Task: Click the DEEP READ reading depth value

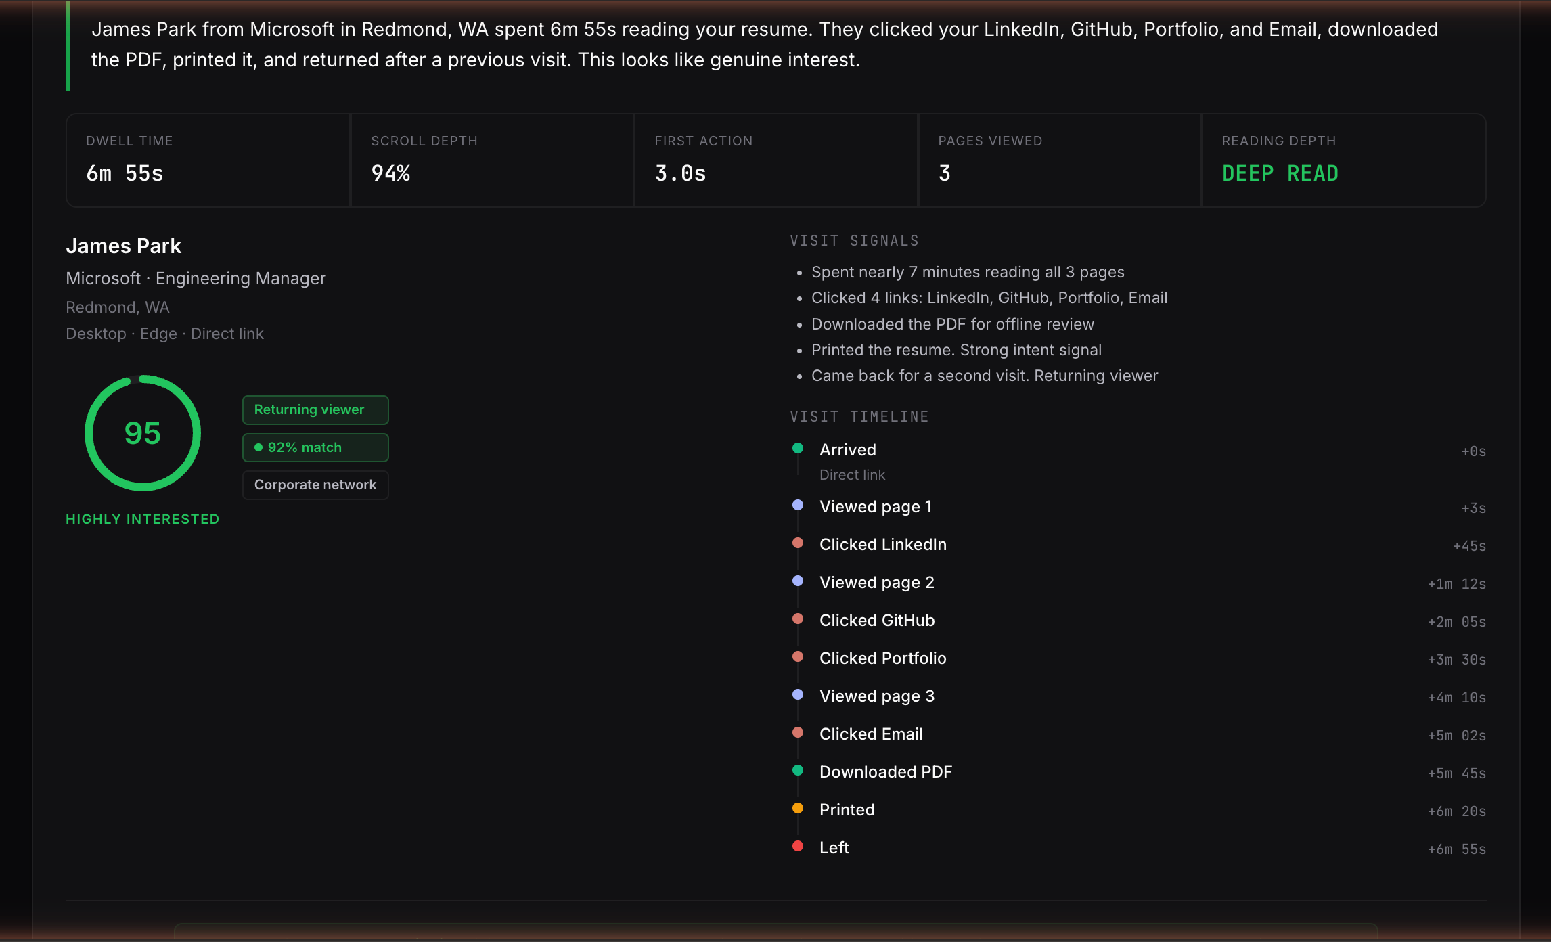Action: (1280, 173)
